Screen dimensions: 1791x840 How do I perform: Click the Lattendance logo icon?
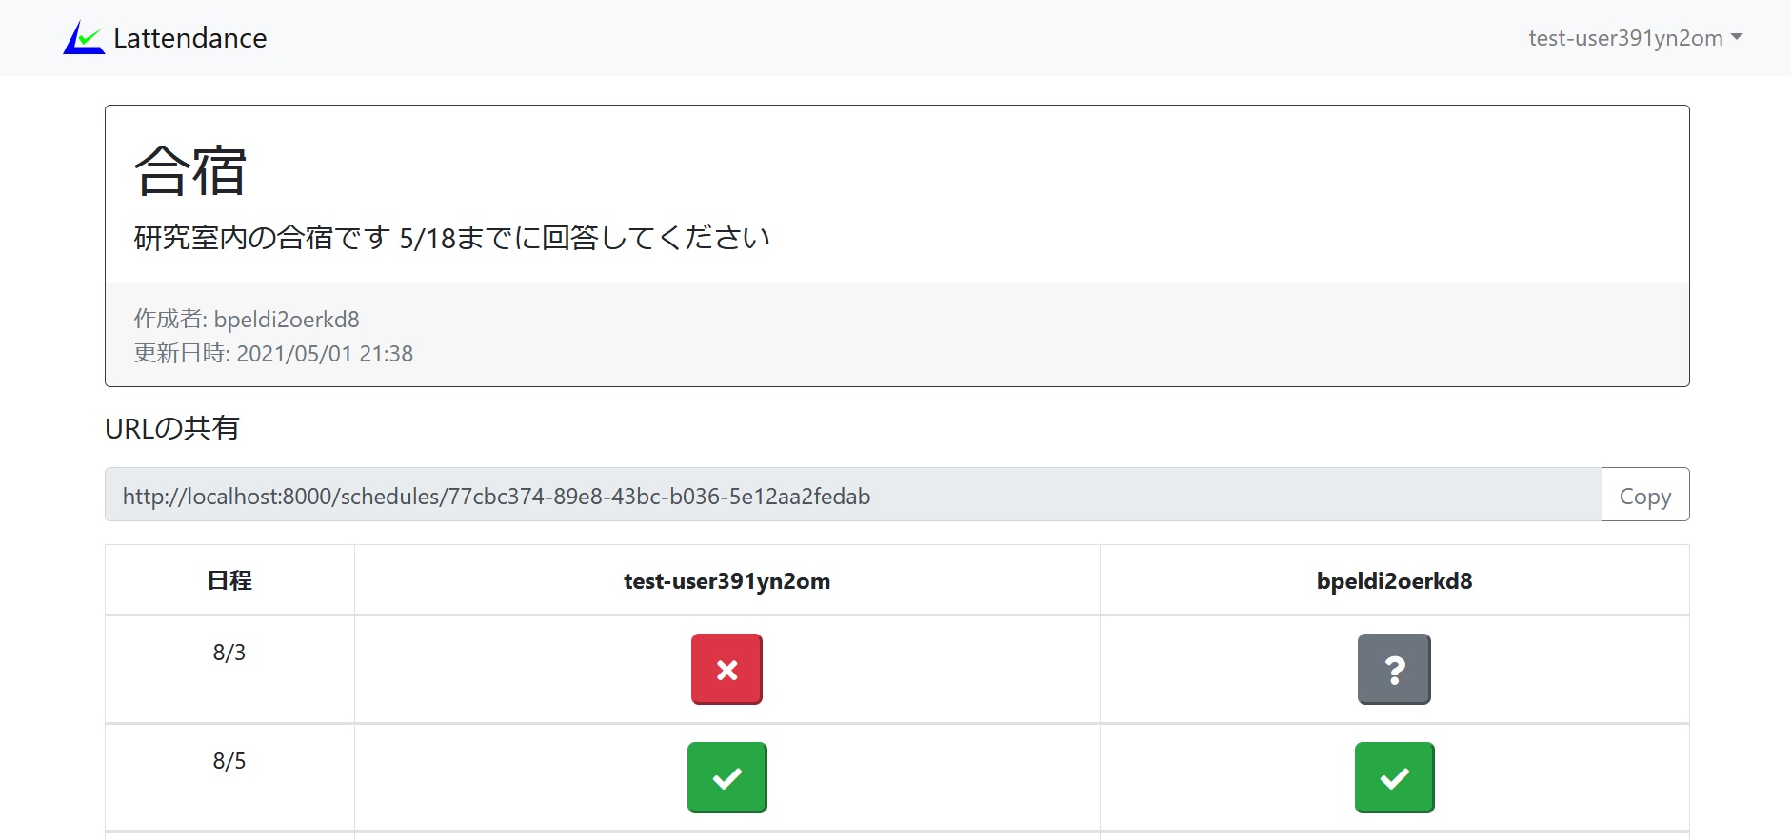(x=84, y=37)
